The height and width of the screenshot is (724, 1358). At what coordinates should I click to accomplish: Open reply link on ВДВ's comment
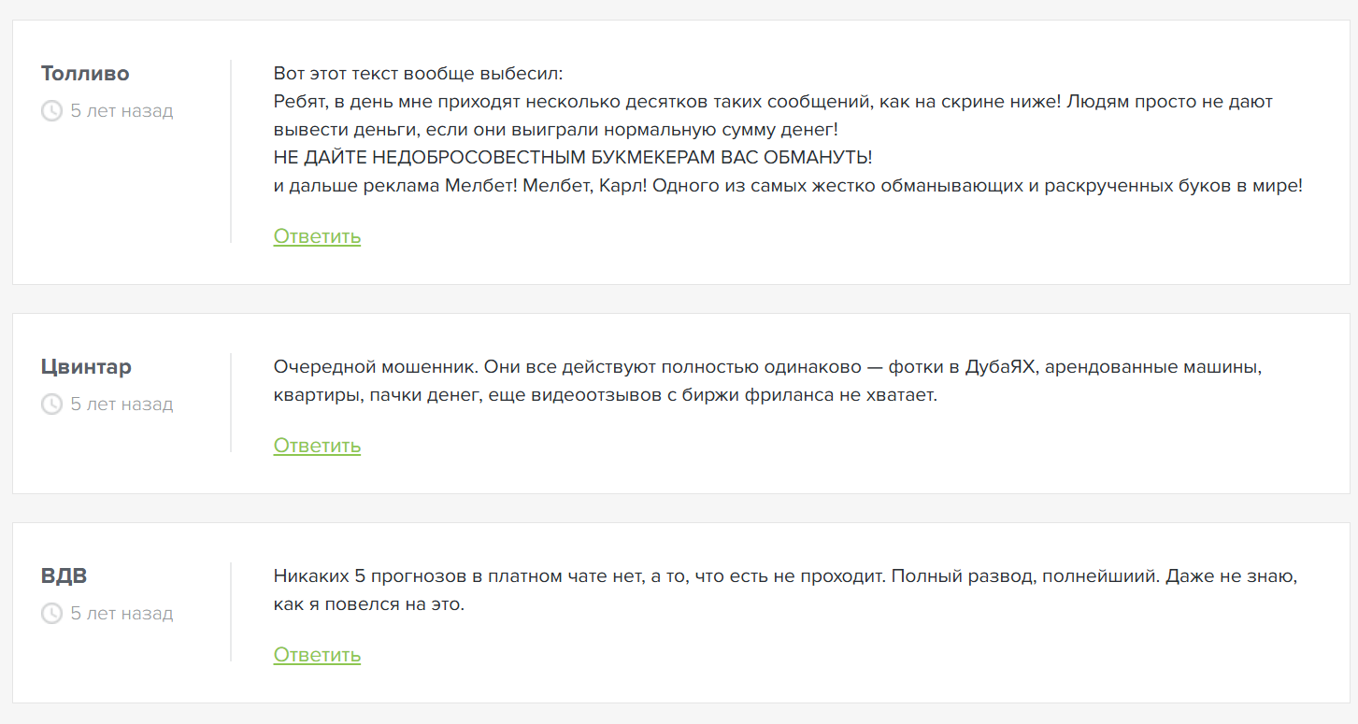[x=317, y=655]
